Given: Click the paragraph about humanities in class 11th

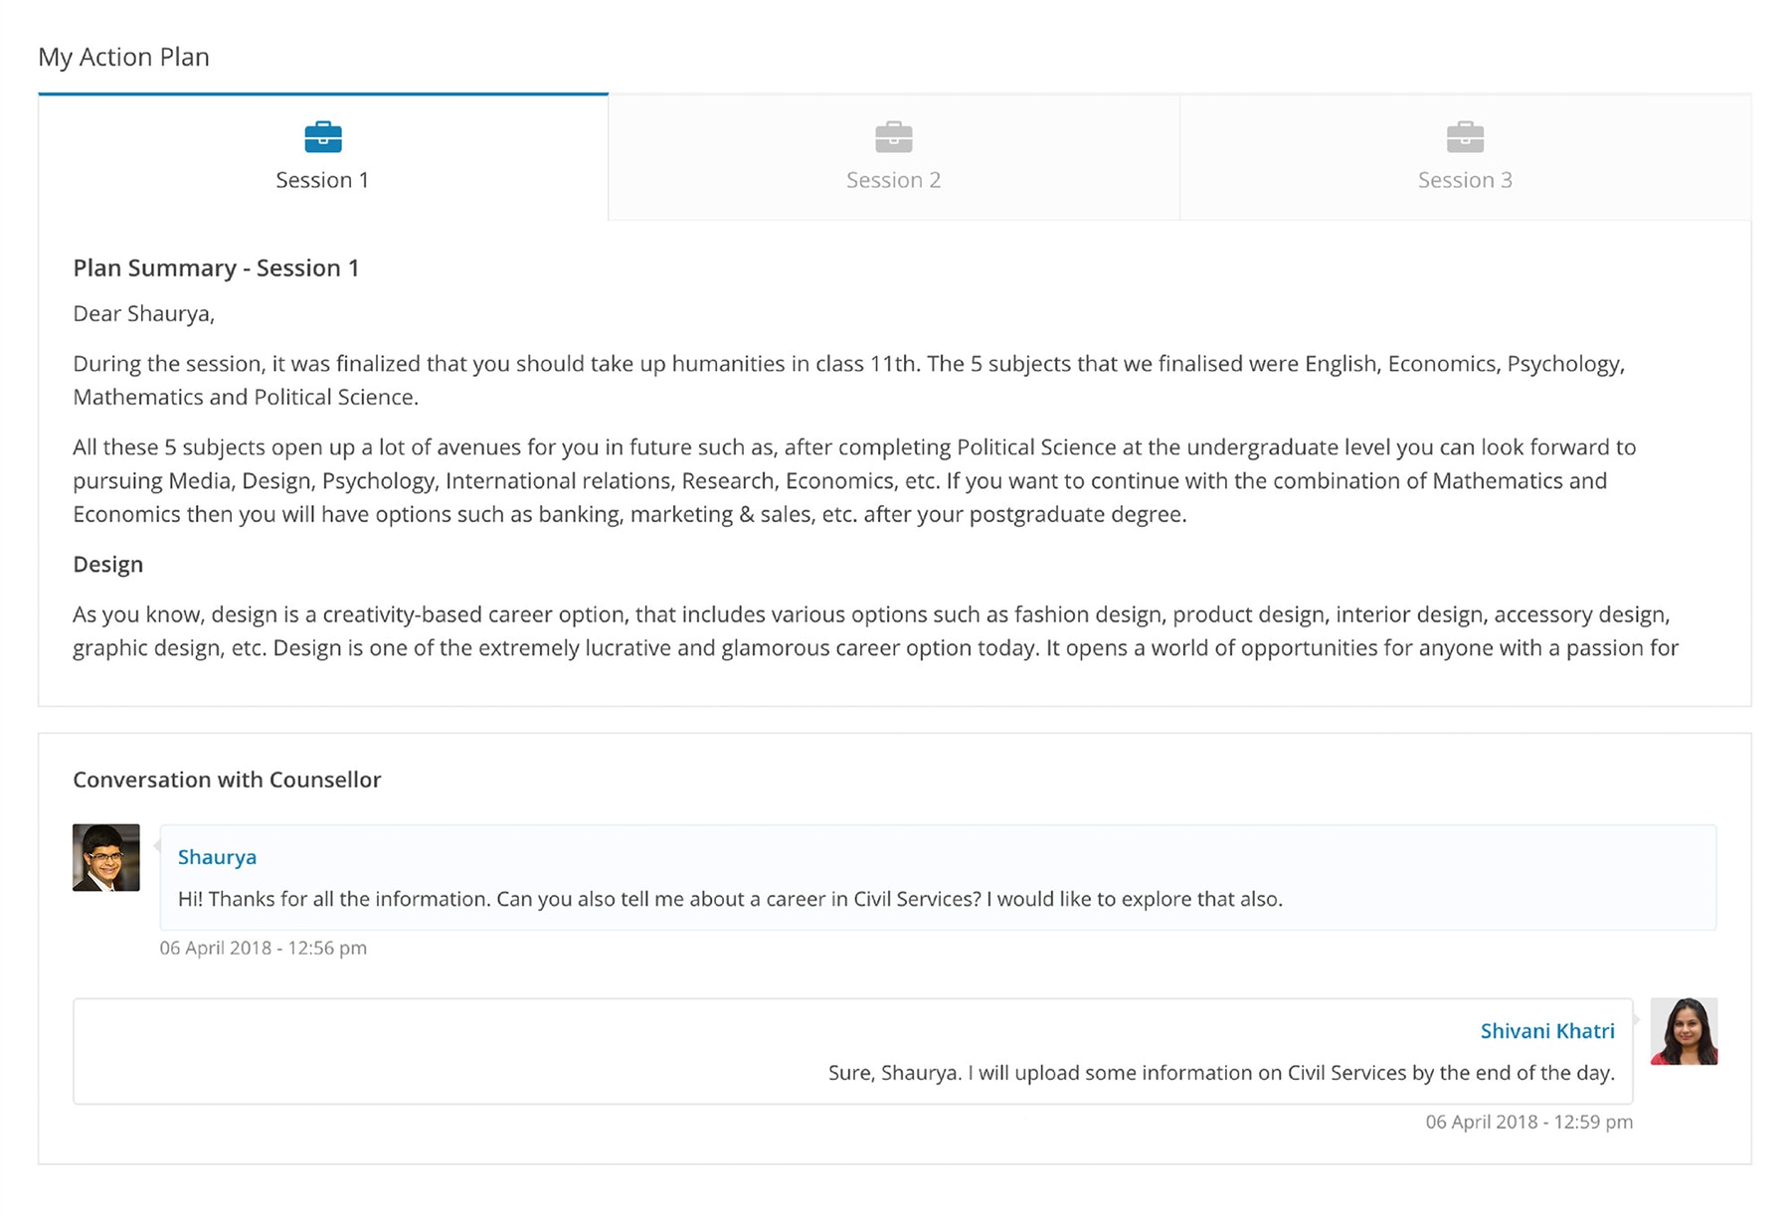Looking at the screenshot, I should pos(848,381).
